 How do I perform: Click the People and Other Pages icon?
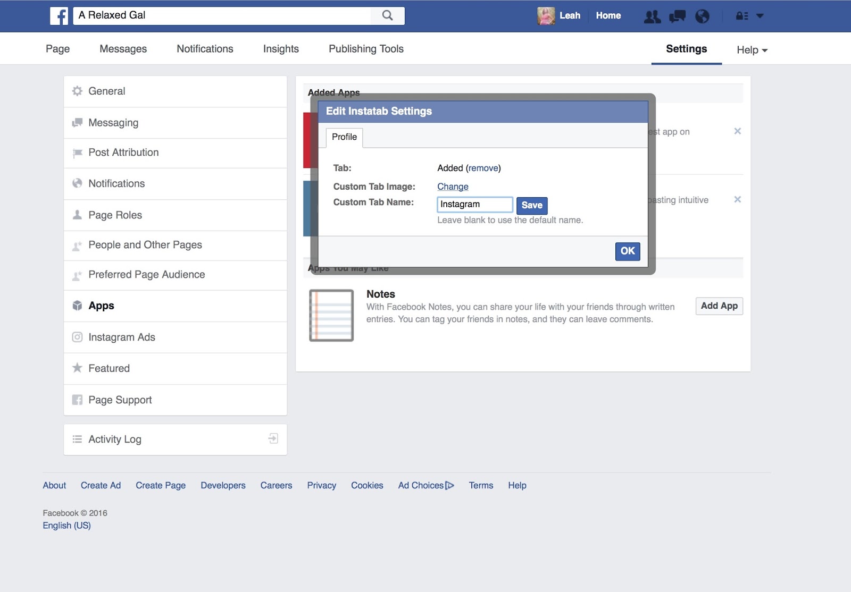[77, 246]
